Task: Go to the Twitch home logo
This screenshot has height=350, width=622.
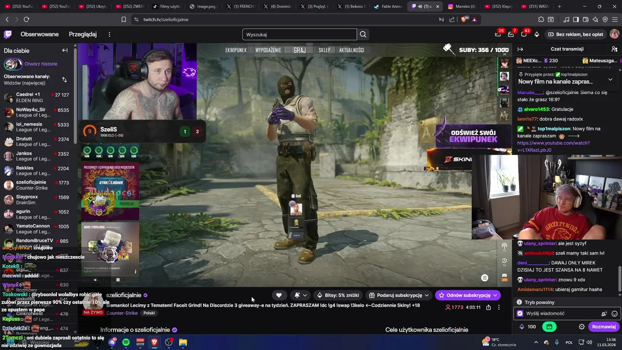Action: (8, 34)
